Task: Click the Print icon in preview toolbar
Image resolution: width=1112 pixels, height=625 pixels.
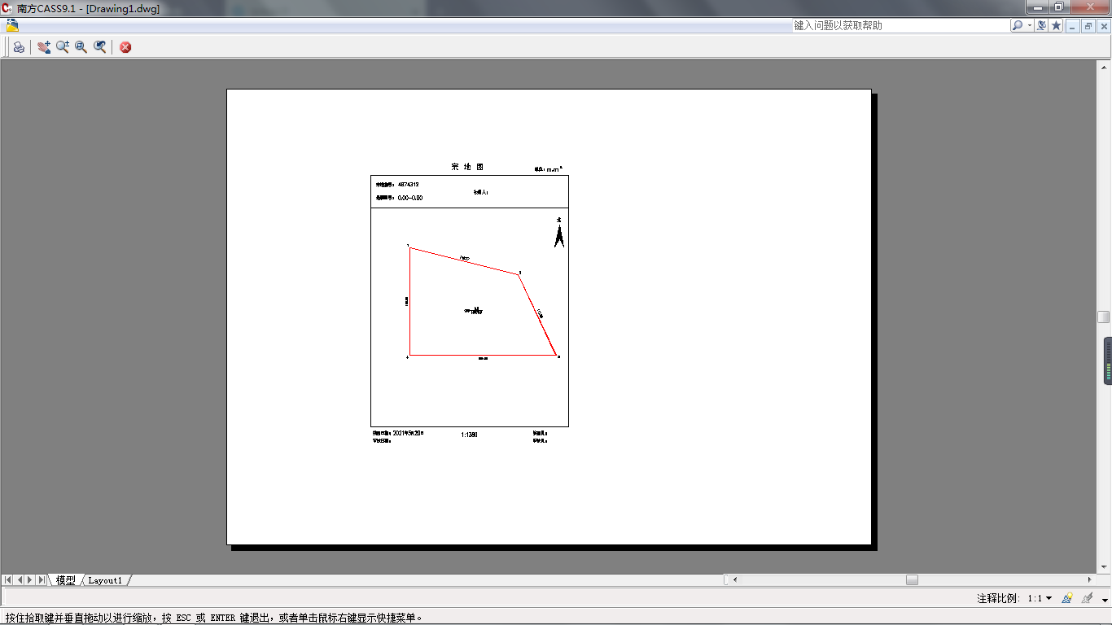Action: click(x=19, y=47)
